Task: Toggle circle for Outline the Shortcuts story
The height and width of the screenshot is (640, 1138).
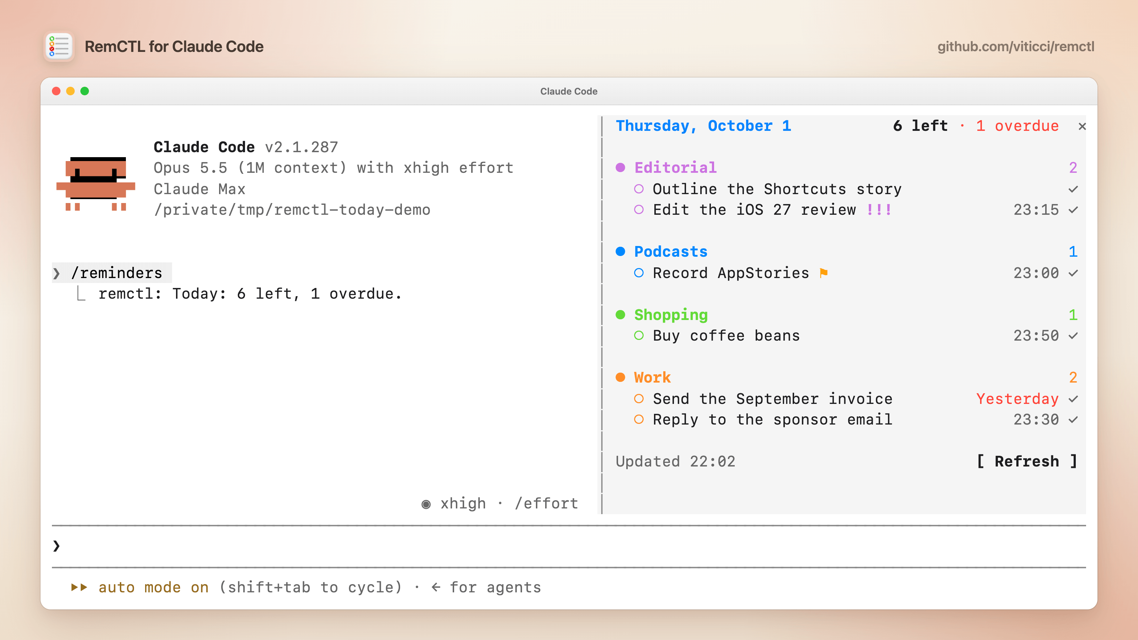Action: coord(639,189)
